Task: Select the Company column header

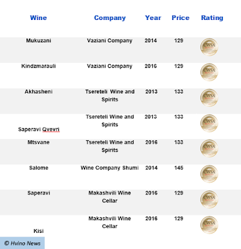Action: point(110,18)
